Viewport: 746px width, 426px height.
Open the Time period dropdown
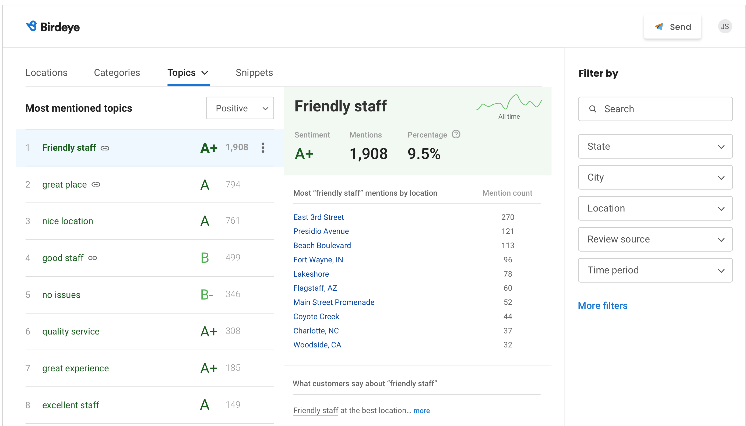click(x=655, y=270)
